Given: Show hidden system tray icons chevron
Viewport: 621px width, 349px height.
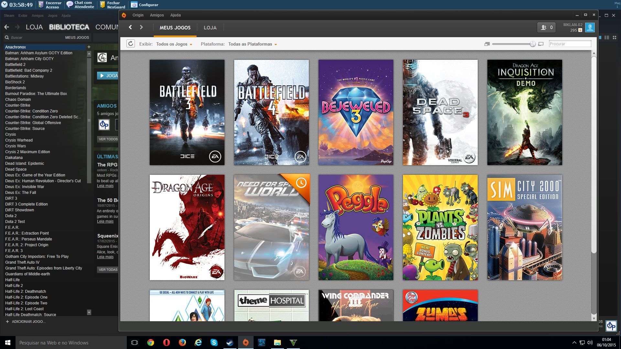Looking at the screenshot, I should [574, 343].
